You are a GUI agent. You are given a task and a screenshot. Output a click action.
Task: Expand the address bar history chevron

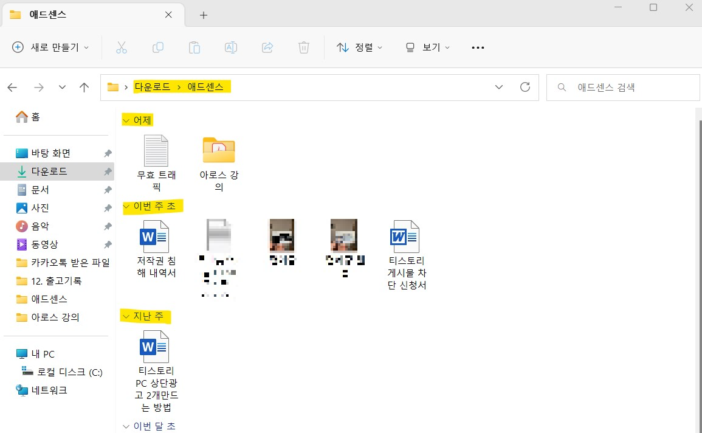pyautogui.click(x=499, y=87)
